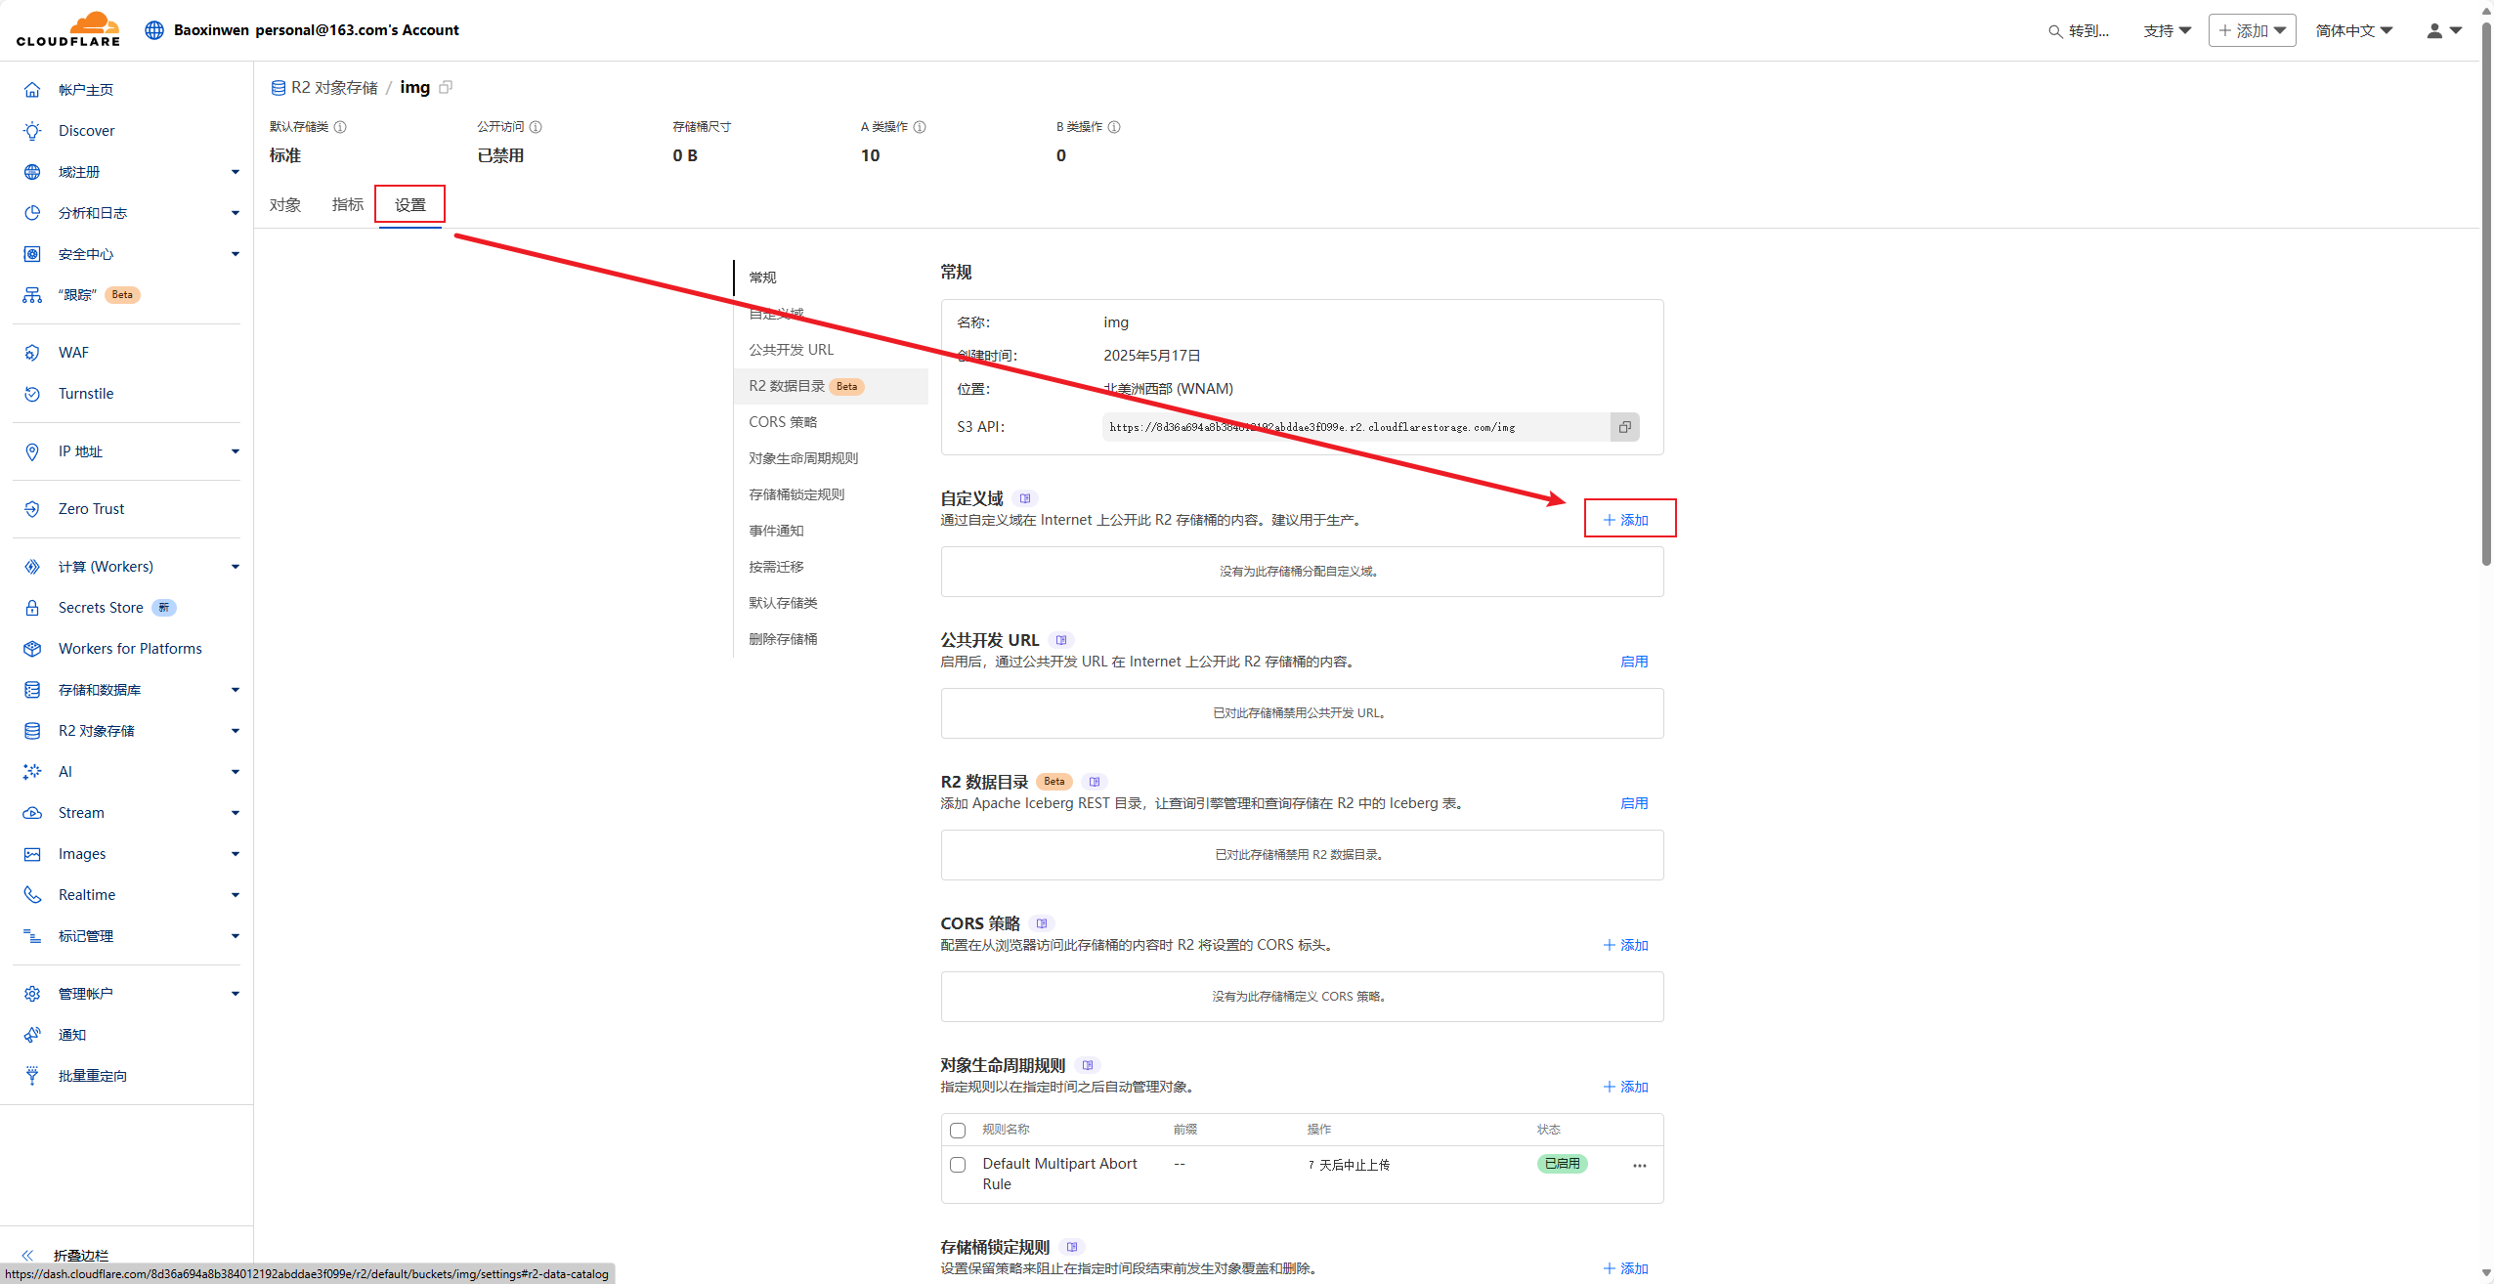This screenshot has width=2494, height=1284.
Task: Click the 安全中心 shield icon
Action: tap(32, 254)
